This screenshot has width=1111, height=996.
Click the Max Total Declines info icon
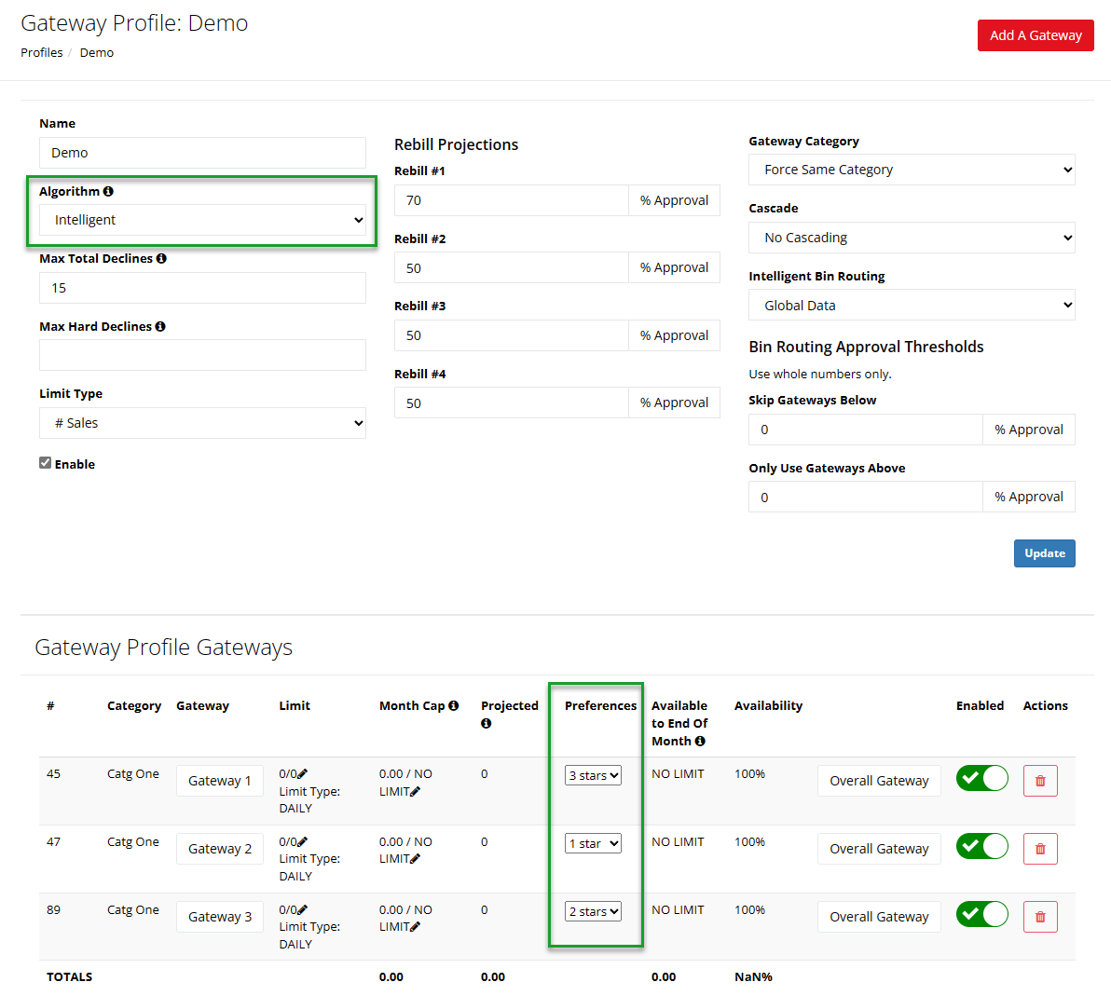coord(161,258)
